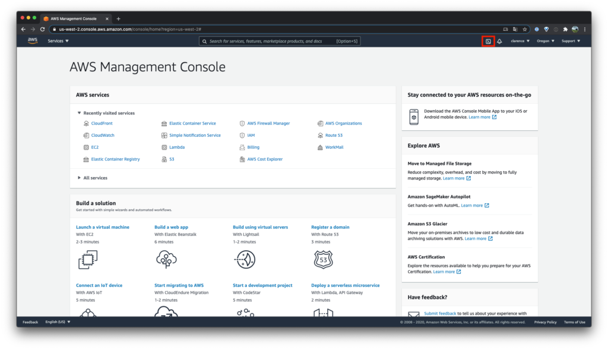
Task: Click the browser back arrow
Action: pos(23,29)
